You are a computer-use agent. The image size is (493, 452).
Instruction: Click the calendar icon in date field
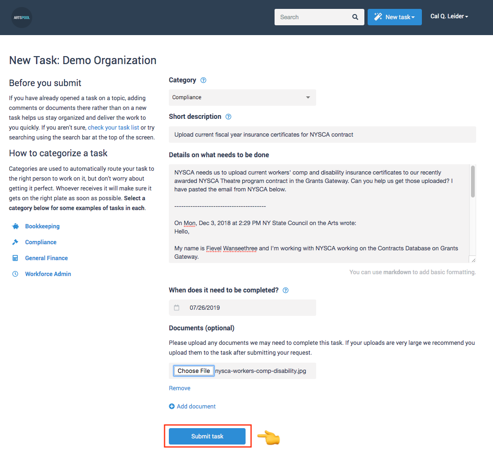click(177, 307)
